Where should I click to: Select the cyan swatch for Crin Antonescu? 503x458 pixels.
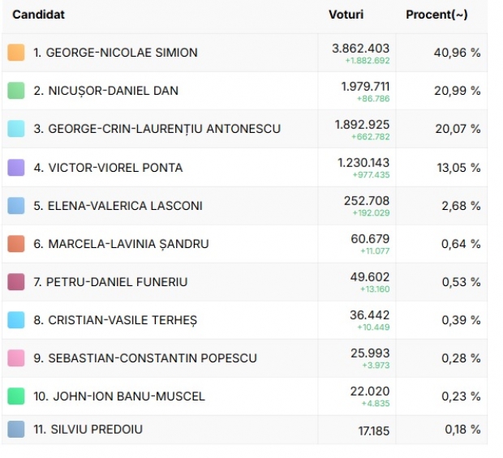point(16,129)
